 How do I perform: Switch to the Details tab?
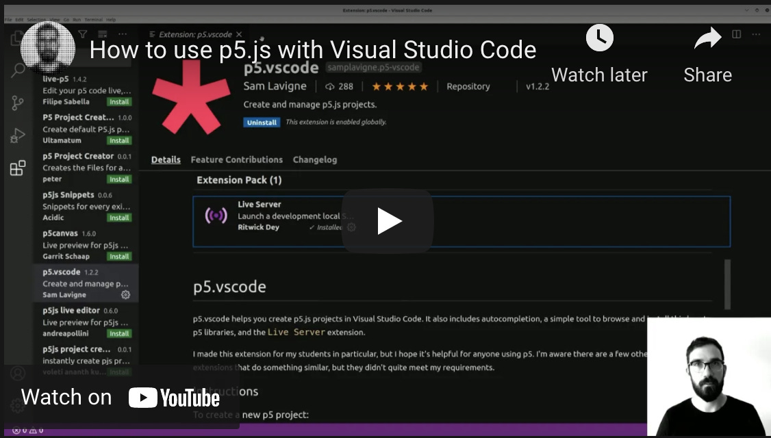(166, 159)
